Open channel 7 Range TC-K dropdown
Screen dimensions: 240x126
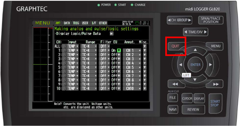[89, 76]
